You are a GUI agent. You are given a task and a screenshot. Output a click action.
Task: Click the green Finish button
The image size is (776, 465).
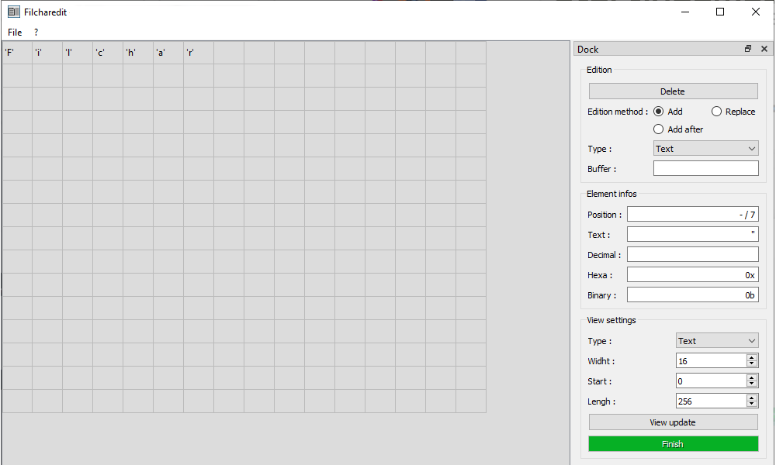[x=673, y=444]
